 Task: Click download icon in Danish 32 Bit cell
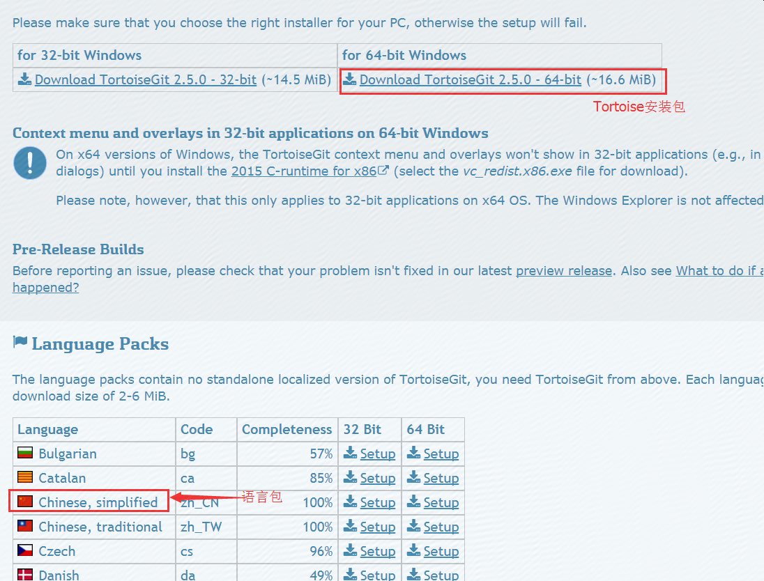click(x=350, y=574)
